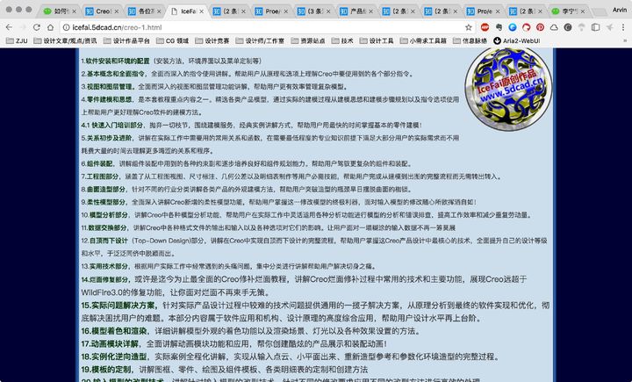The width and height of the screenshot is (632, 382).
Task: Click the heading 1.软件安装和环境的配置
Action: tap(115, 61)
